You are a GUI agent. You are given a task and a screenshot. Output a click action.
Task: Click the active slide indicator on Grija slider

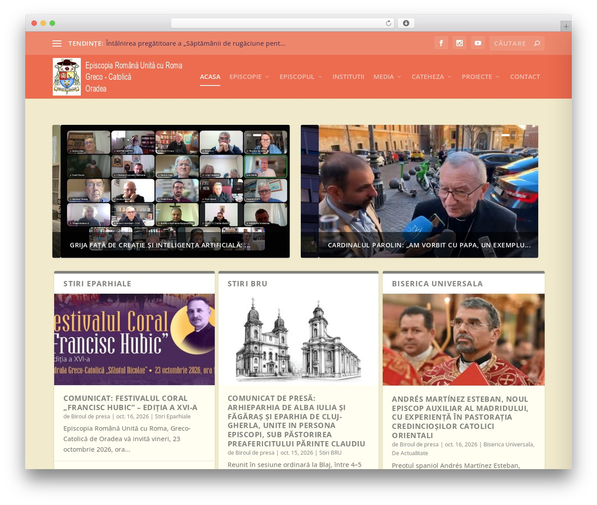point(257,135)
